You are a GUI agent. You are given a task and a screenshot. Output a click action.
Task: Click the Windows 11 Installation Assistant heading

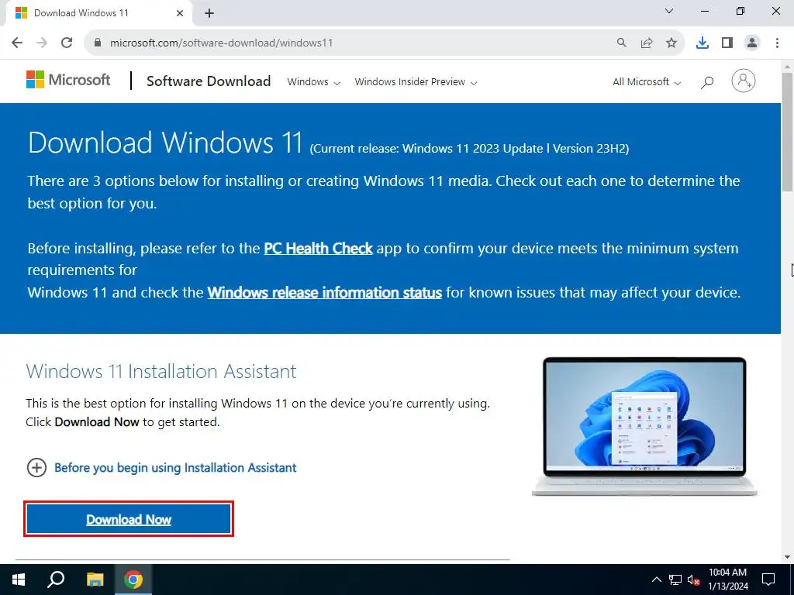click(x=161, y=371)
